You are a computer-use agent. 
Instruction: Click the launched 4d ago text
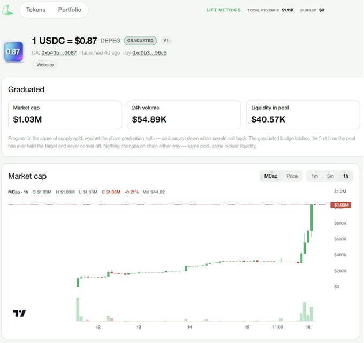pyautogui.click(x=101, y=53)
